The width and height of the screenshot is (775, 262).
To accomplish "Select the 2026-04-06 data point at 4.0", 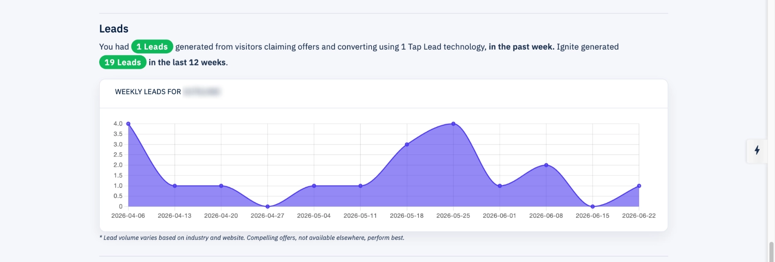I will tap(128, 124).
